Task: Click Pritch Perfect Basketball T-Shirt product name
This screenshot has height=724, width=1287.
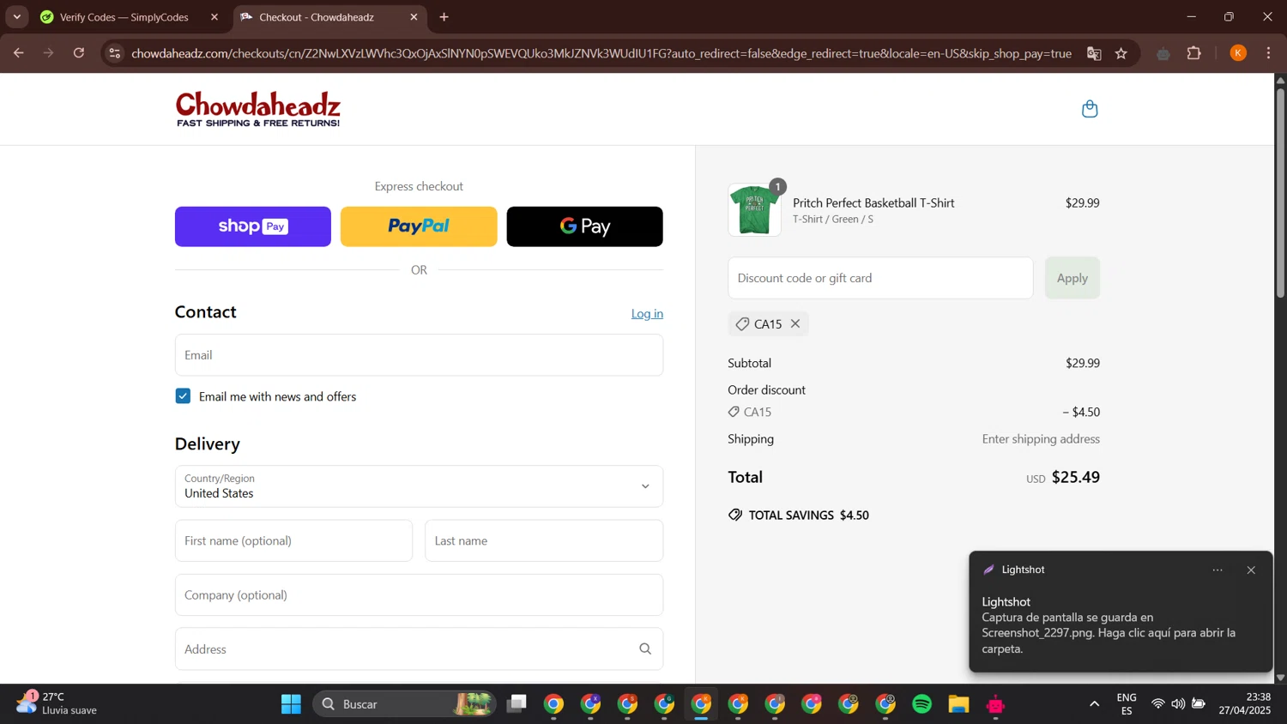Action: pos(873,203)
